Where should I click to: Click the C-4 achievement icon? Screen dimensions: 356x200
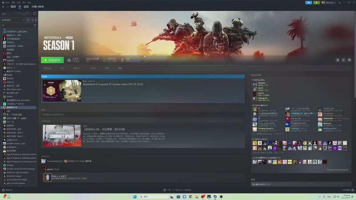pos(48,177)
